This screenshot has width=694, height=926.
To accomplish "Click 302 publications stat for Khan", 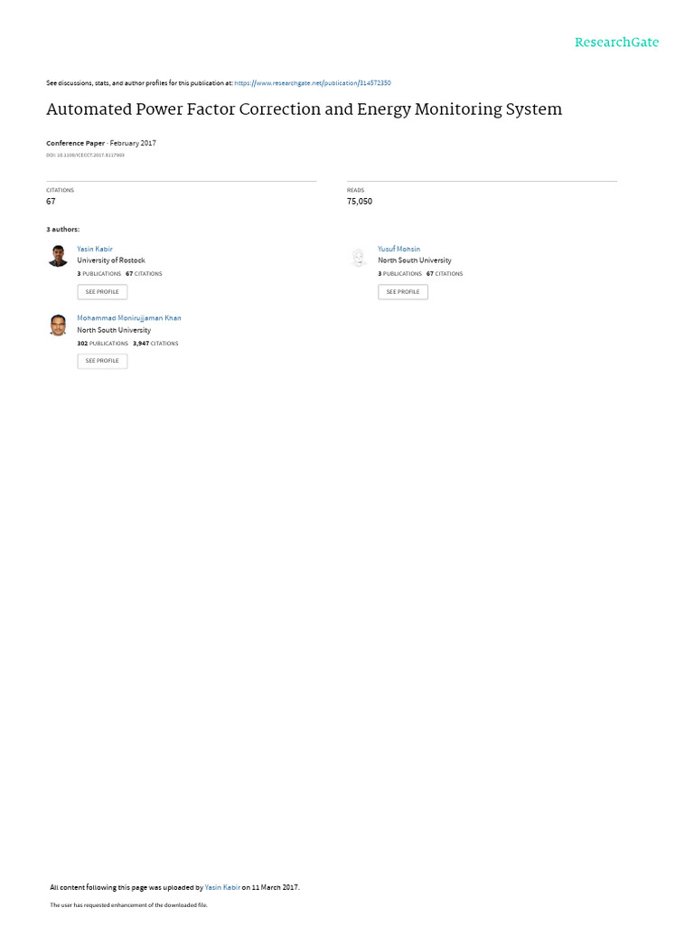I will (x=103, y=343).
